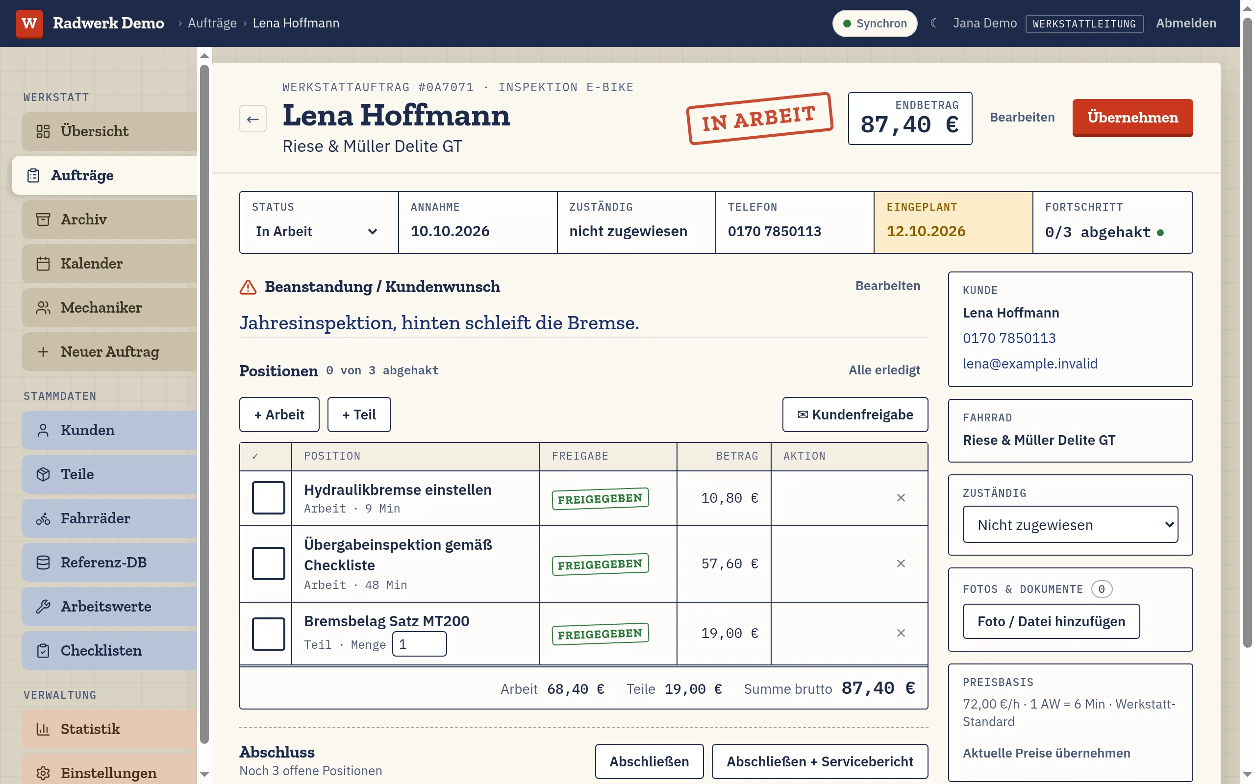Check off Bremsbelag Satz MT200
1255x784 pixels.
268,634
